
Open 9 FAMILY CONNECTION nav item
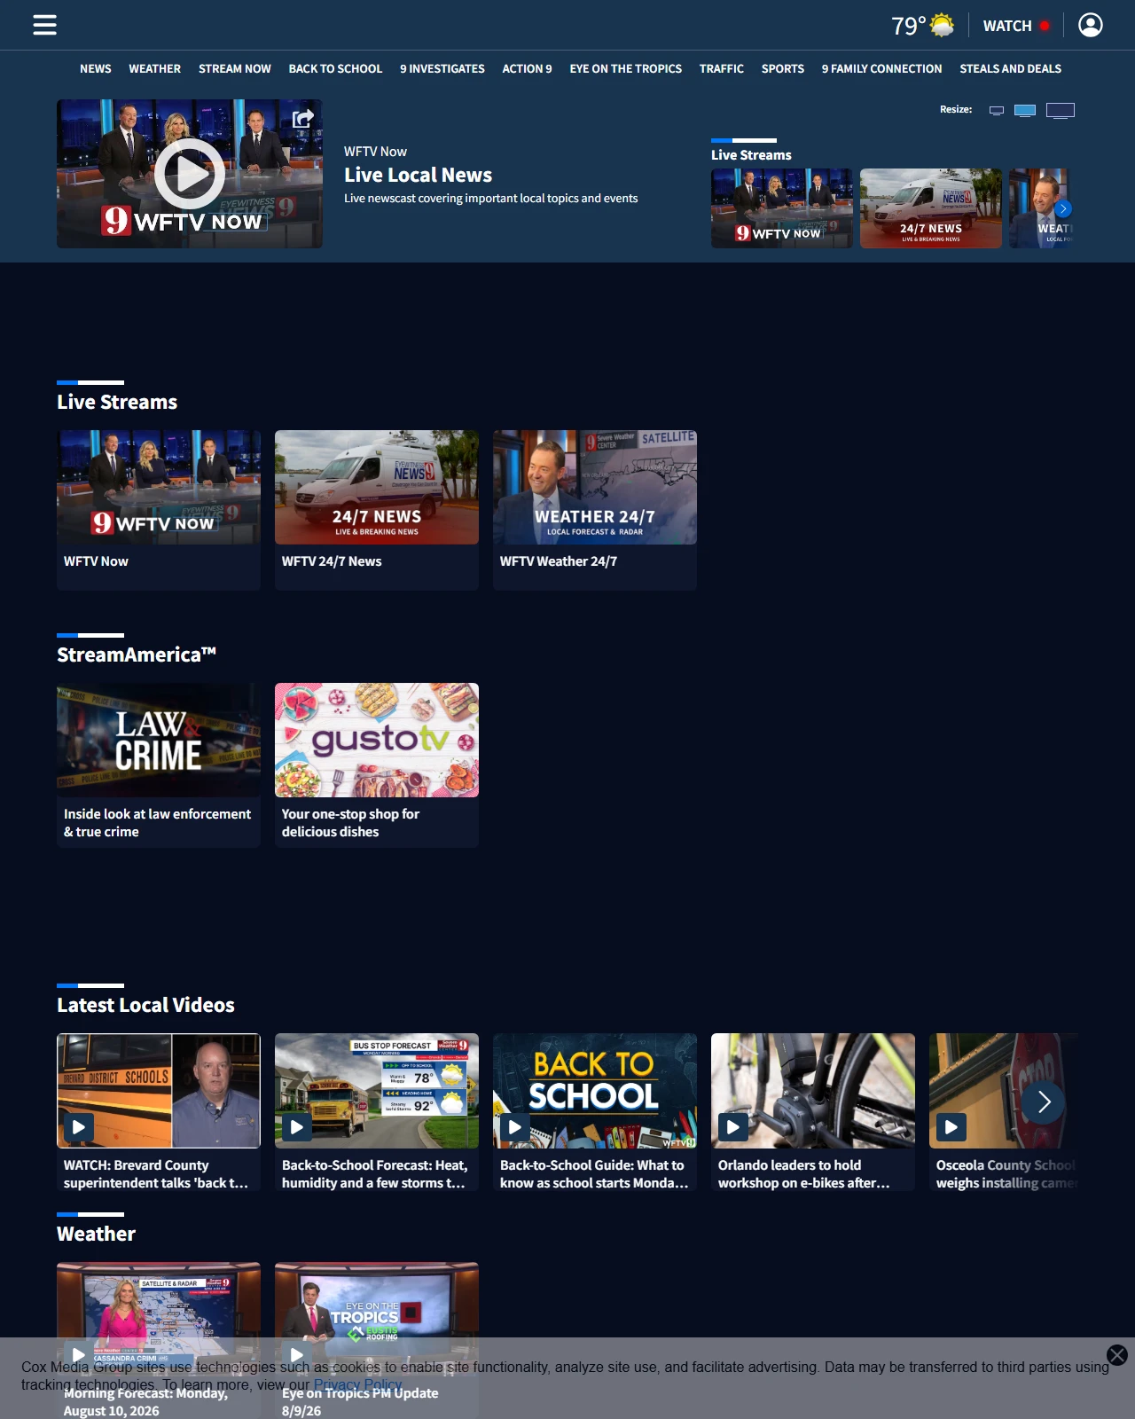pos(882,68)
